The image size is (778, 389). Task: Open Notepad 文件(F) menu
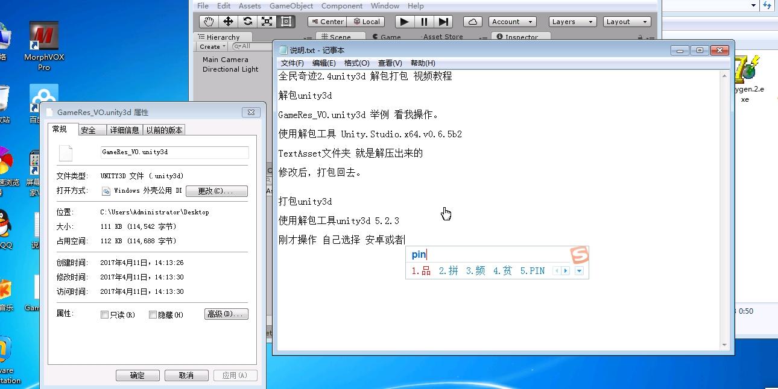pos(293,63)
